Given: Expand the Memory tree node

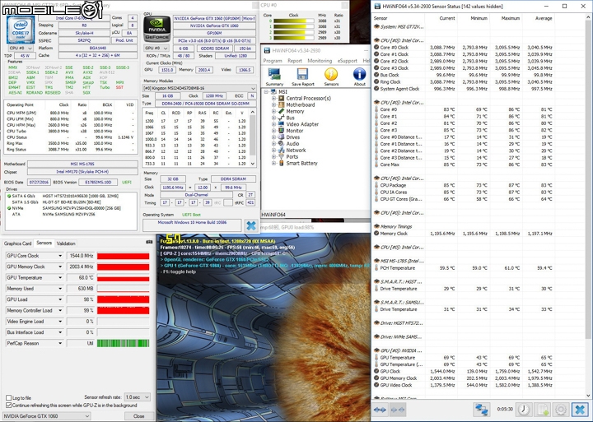Looking at the screenshot, I should pos(273,111).
